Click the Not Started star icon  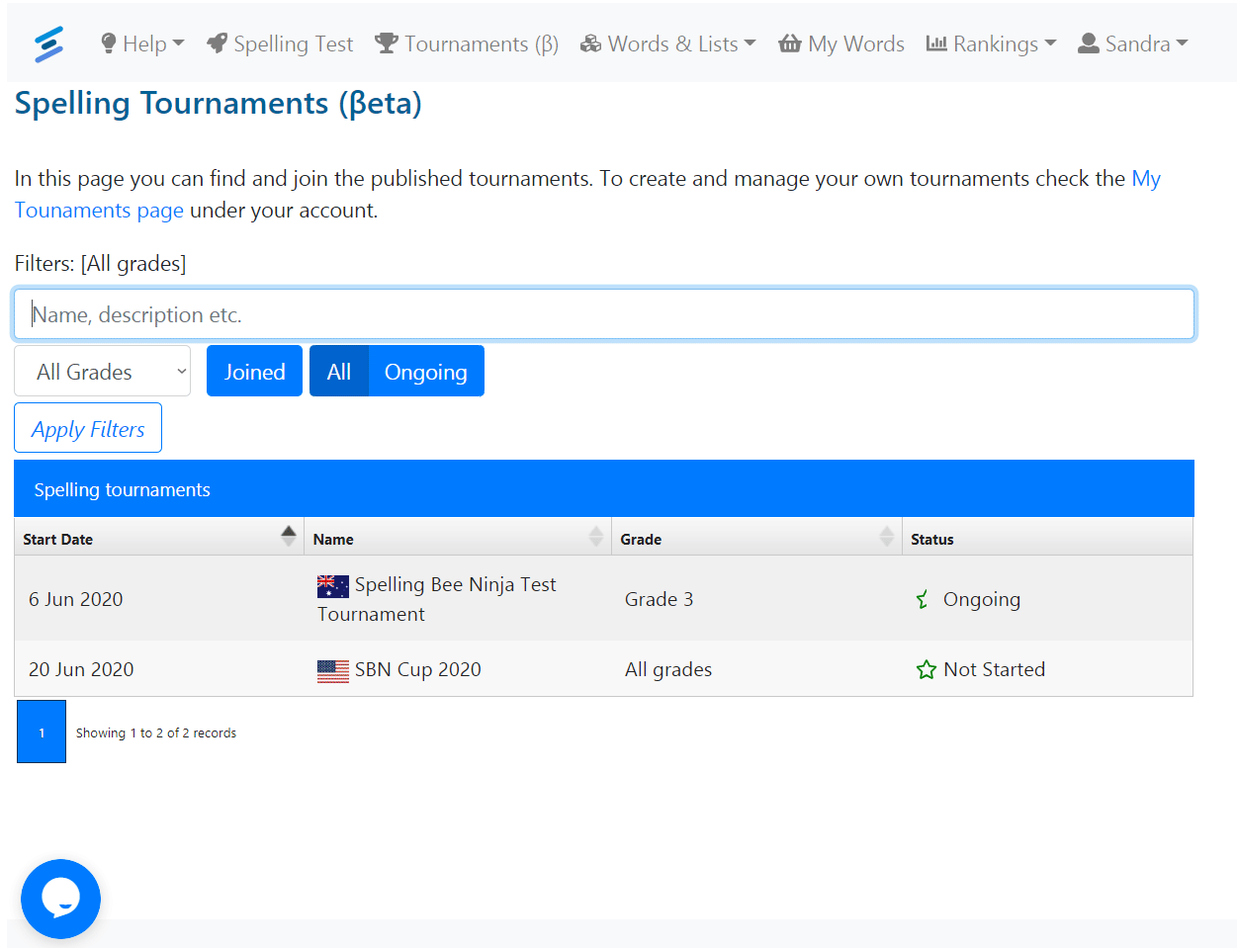pyautogui.click(x=926, y=670)
